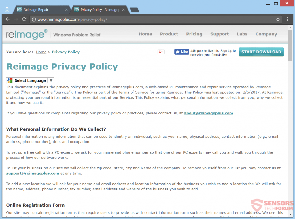The image size is (295, 219).
Task: Open the Support menu item
Action: click(x=220, y=34)
